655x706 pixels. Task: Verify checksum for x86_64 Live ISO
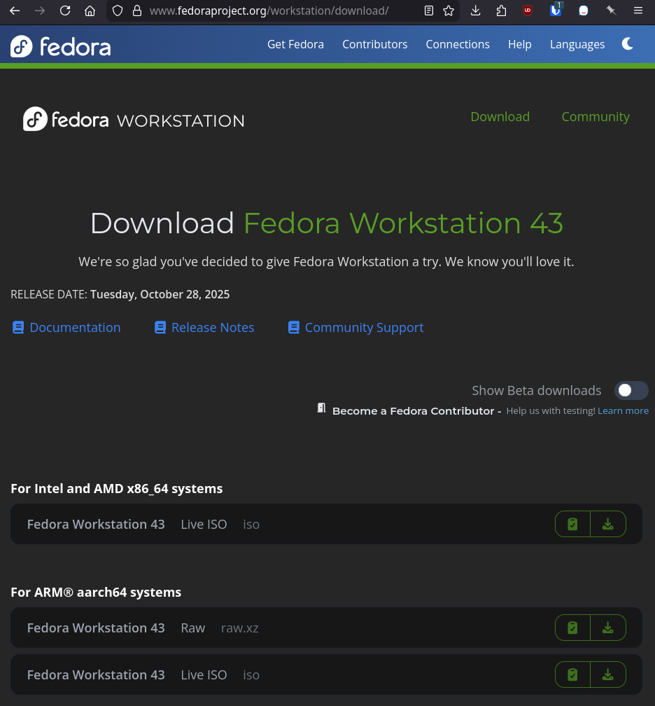tap(572, 524)
